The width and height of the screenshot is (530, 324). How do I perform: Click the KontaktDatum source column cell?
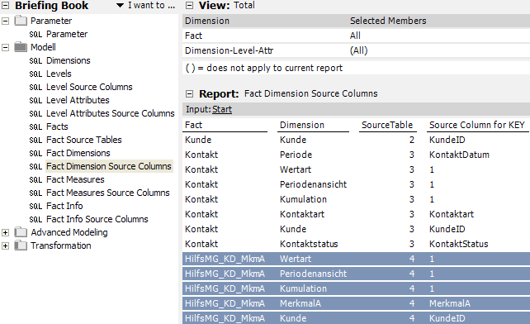coord(459,155)
